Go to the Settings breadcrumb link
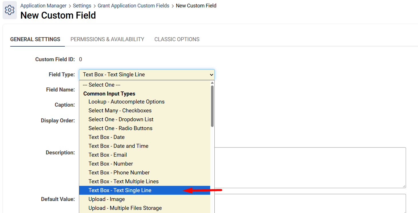418x213 pixels. tap(82, 6)
